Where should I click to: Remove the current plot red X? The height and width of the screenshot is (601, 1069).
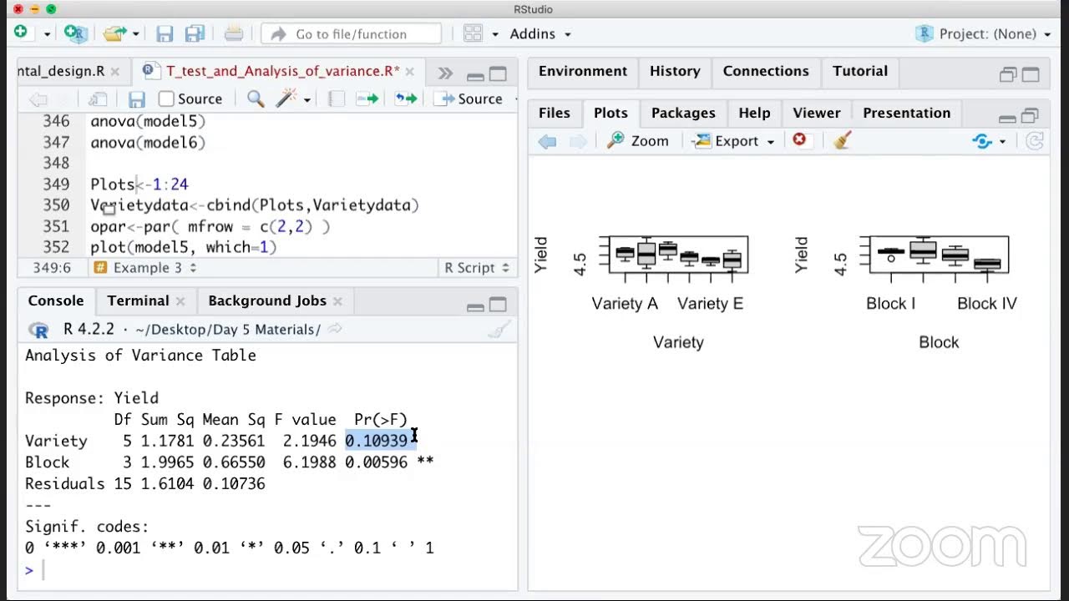[799, 139]
